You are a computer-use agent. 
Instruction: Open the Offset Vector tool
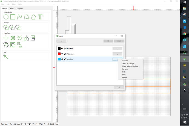coord(6,45)
